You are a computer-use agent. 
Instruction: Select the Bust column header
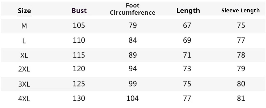pos(79,11)
